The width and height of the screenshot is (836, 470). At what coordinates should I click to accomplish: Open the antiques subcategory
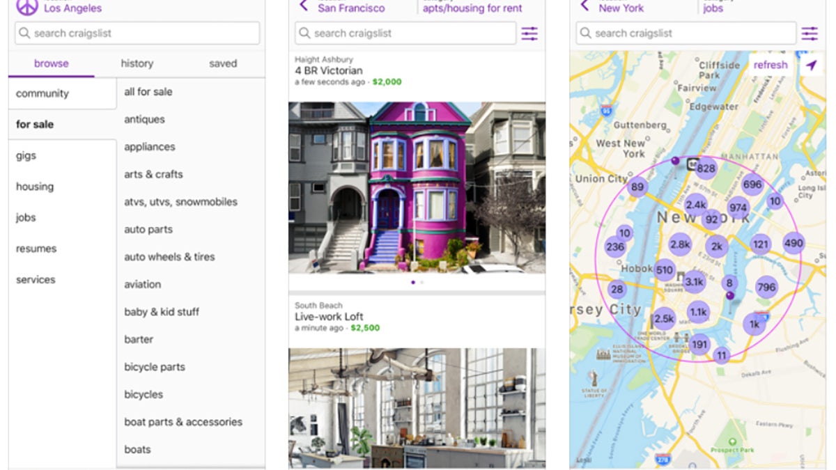click(191, 119)
